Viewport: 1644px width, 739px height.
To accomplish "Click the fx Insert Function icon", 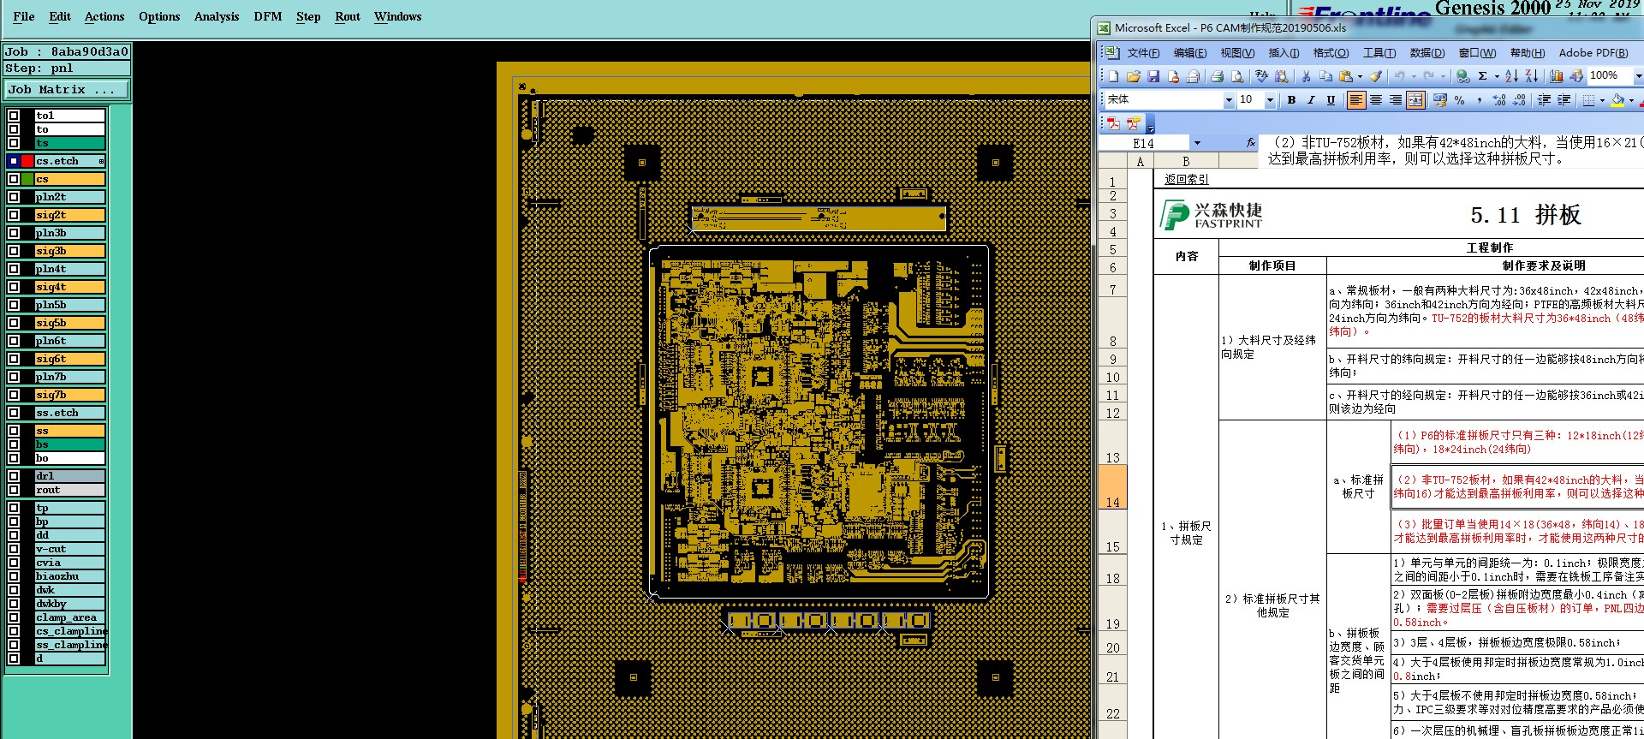I will coord(1251,143).
